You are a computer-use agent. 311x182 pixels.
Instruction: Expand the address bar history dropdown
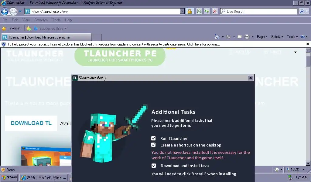click(x=182, y=11)
